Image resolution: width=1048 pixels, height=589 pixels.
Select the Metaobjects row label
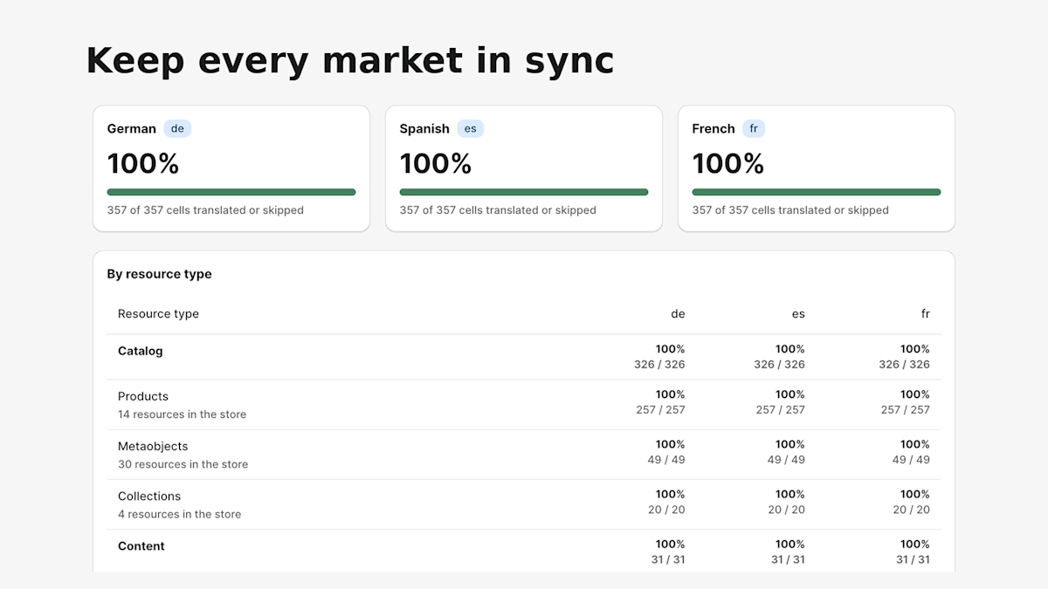click(x=153, y=446)
